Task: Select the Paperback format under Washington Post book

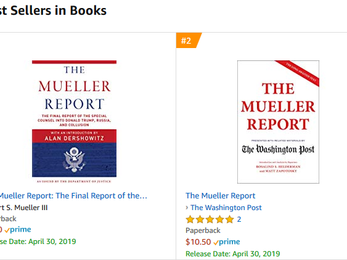Action: coord(203,230)
